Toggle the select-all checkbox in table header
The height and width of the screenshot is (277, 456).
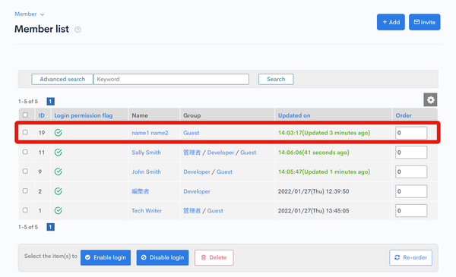[x=25, y=115]
